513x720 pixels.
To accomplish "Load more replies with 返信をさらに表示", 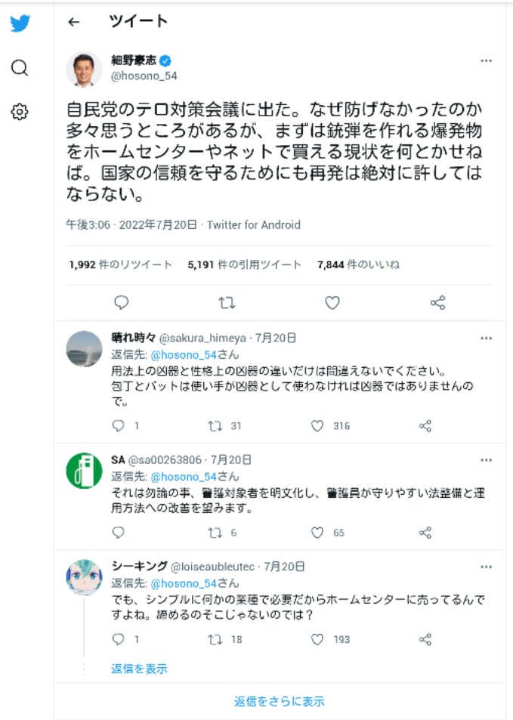I will (x=281, y=702).
